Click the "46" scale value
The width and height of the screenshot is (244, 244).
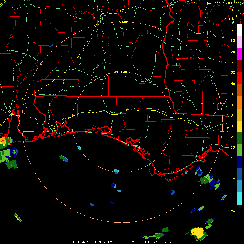tap(233, 84)
